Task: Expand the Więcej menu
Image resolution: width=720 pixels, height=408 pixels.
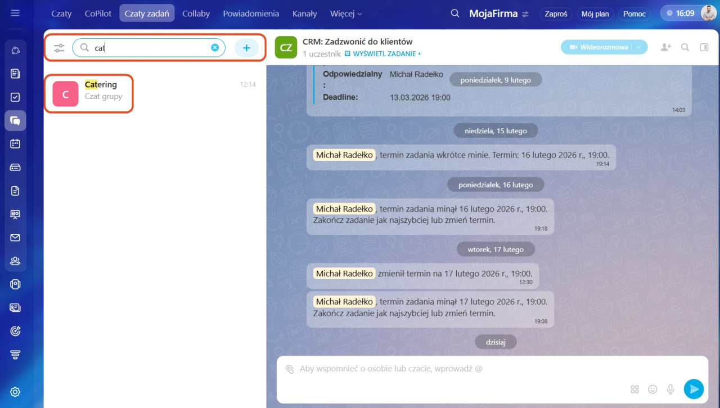Action: [346, 14]
